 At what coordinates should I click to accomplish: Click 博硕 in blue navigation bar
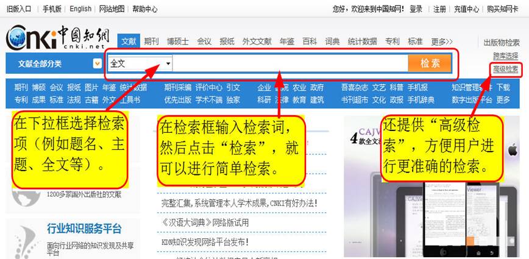[x=39, y=88]
